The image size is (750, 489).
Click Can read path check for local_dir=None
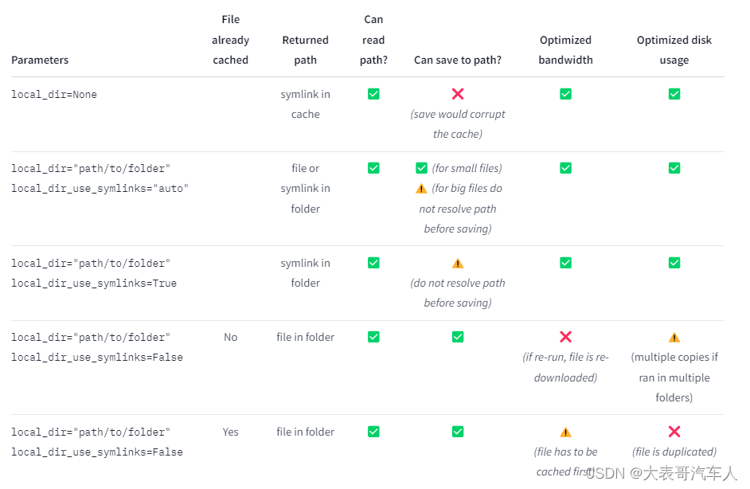(373, 94)
